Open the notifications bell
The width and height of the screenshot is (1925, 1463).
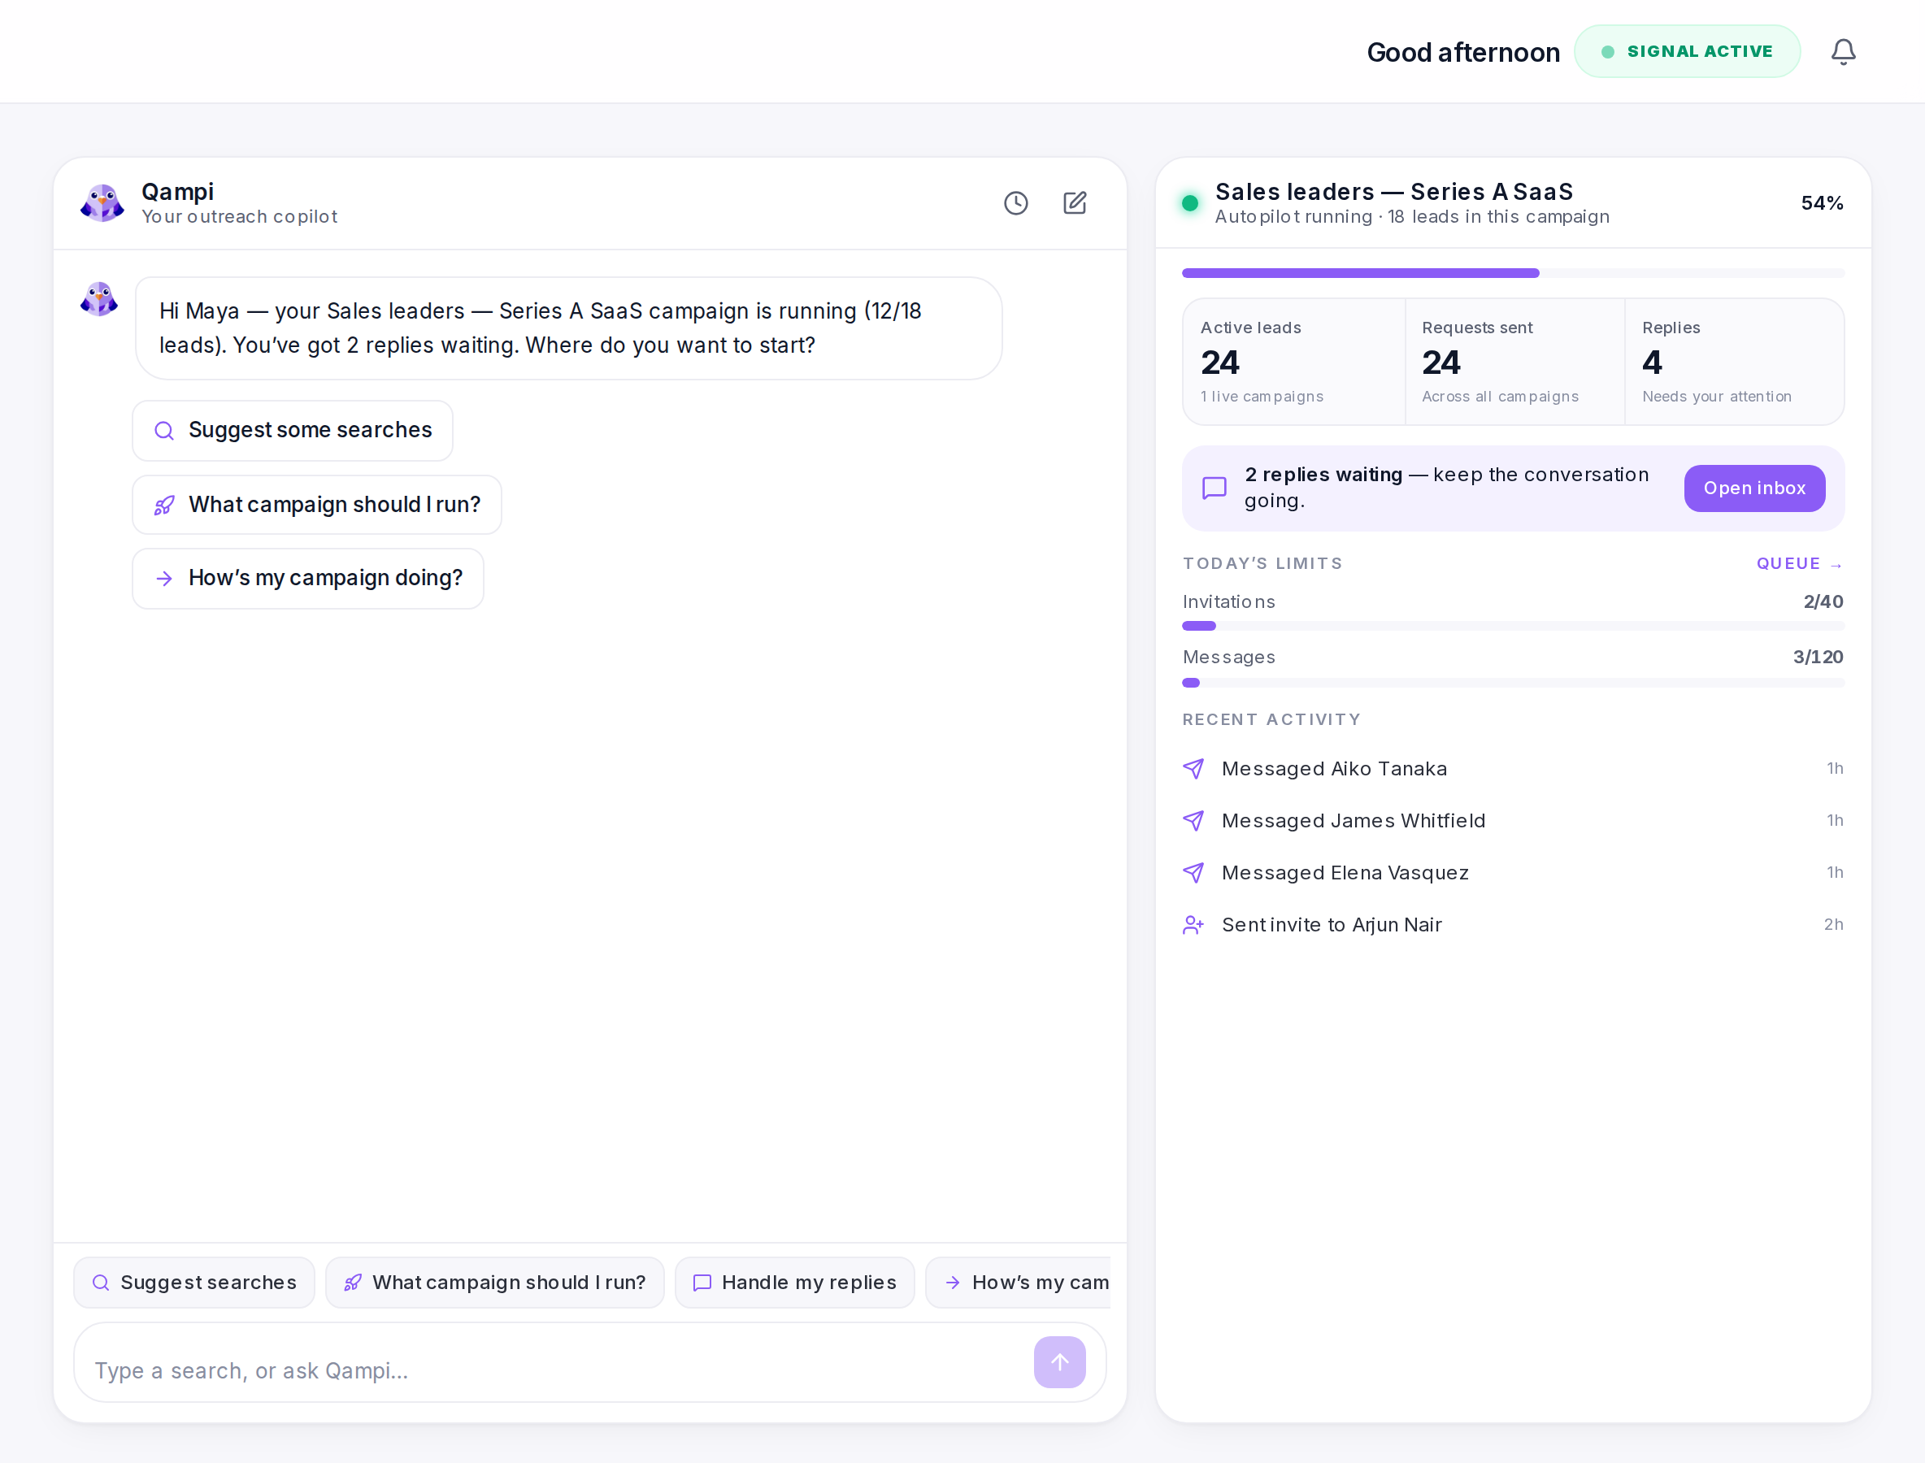coord(1843,52)
